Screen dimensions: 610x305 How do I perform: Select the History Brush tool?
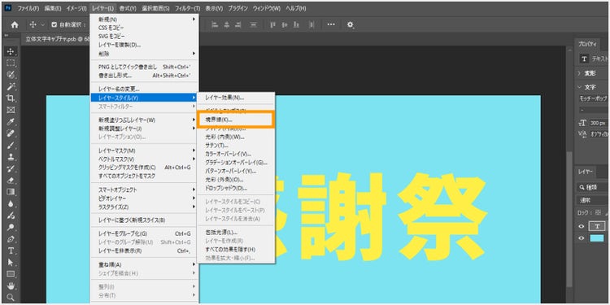click(x=11, y=168)
